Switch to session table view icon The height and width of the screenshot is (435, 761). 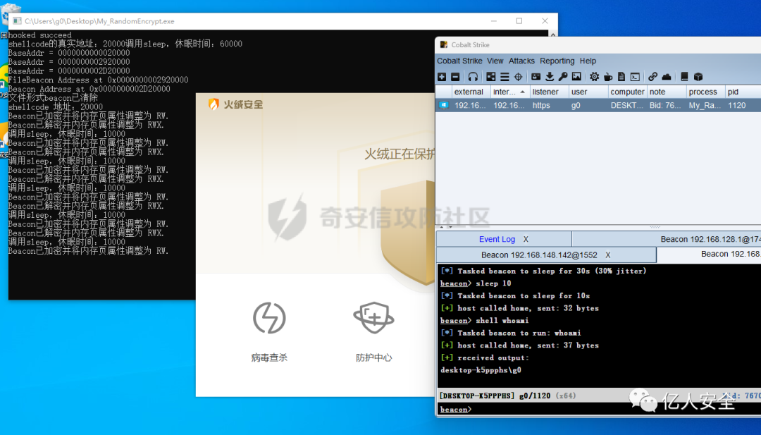505,77
